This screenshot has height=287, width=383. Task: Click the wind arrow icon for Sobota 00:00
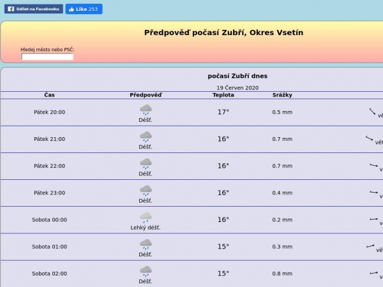pyautogui.click(x=373, y=219)
